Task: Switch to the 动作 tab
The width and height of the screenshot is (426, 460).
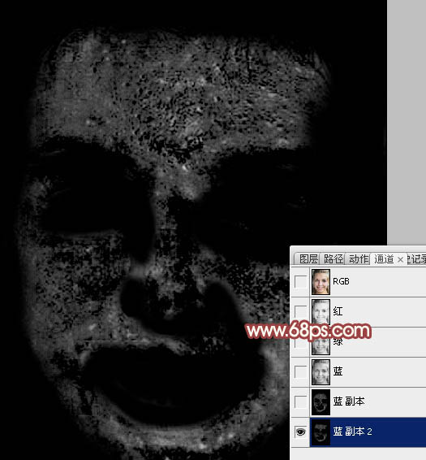Action: pyautogui.click(x=359, y=259)
